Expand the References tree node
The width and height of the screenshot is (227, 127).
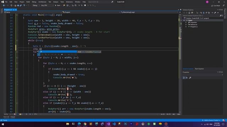tap(186, 25)
